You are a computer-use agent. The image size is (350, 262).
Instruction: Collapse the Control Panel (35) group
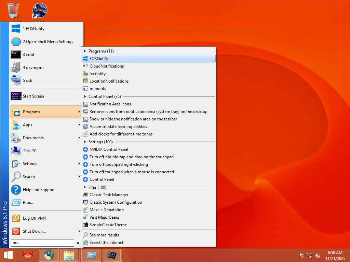(85, 97)
